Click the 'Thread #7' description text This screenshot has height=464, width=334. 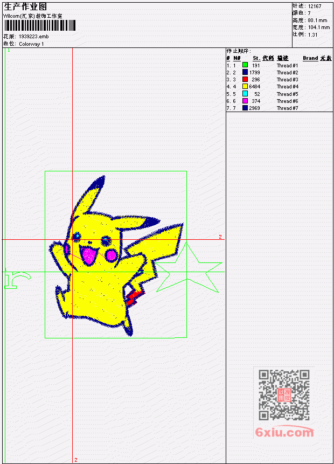point(287,108)
